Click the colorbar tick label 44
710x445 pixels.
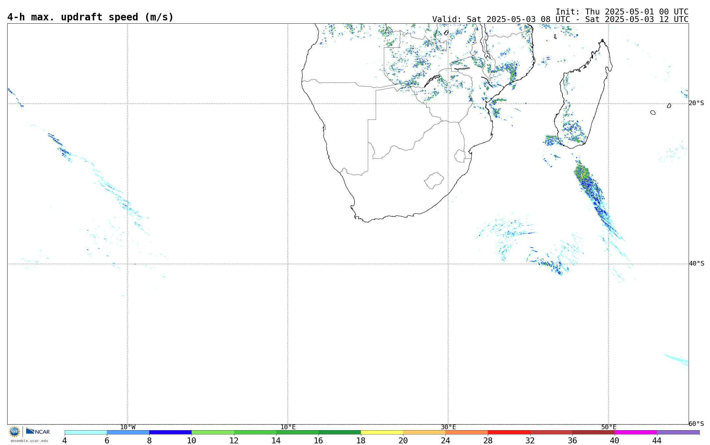tap(657, 441)
